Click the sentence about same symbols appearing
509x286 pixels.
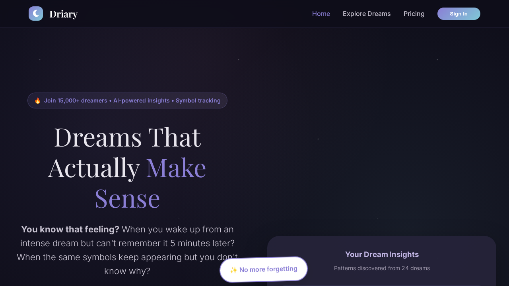(127, 264)
